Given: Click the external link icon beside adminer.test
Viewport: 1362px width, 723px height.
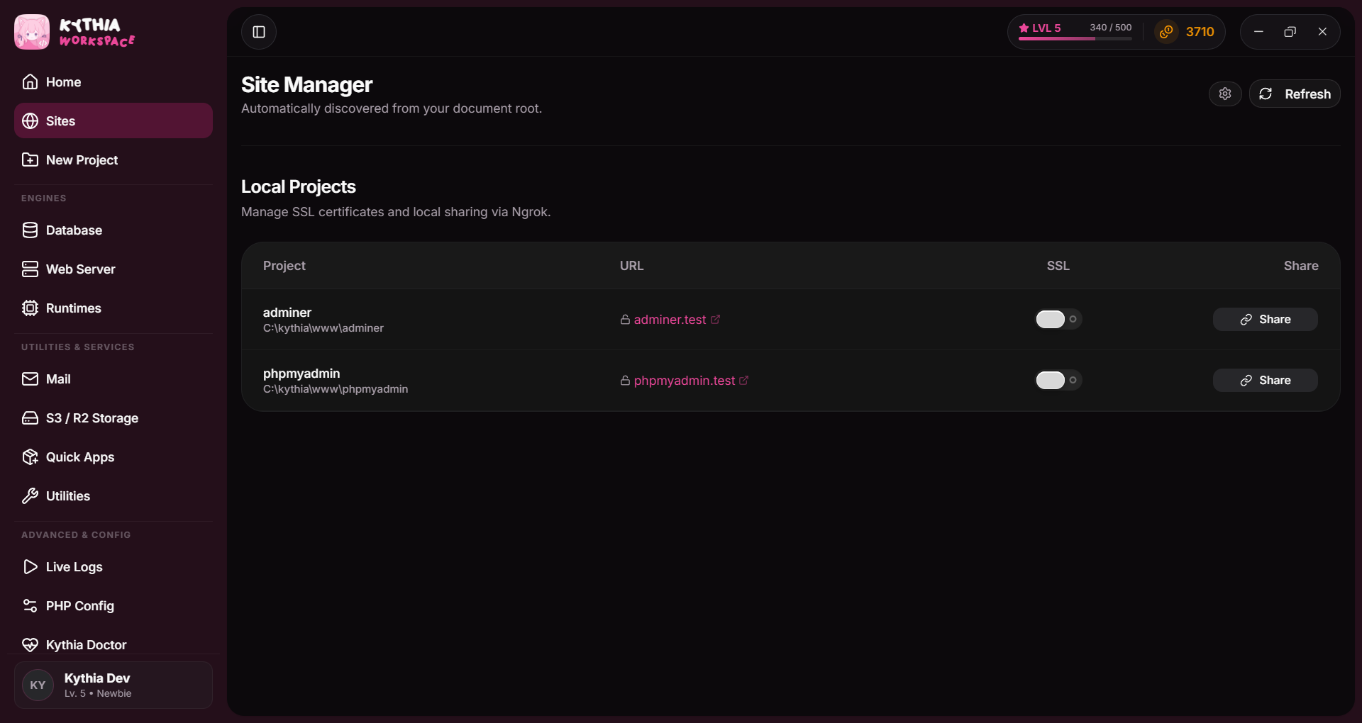Looking at the screenshot, I should coord(715,320).
